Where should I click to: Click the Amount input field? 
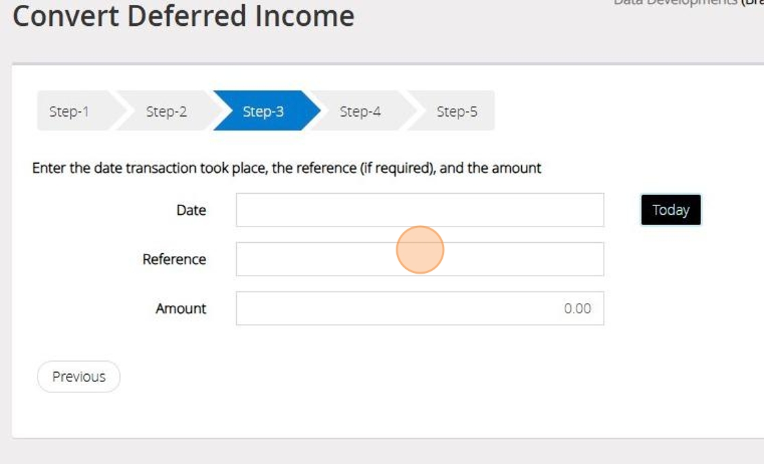coord(396,308)
